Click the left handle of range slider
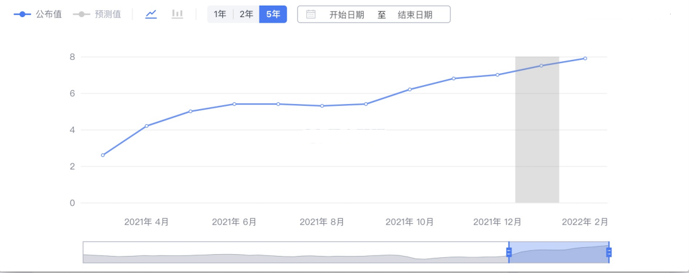Image resolution: width=689 pixels, height=273 pixels. point(509,252)
